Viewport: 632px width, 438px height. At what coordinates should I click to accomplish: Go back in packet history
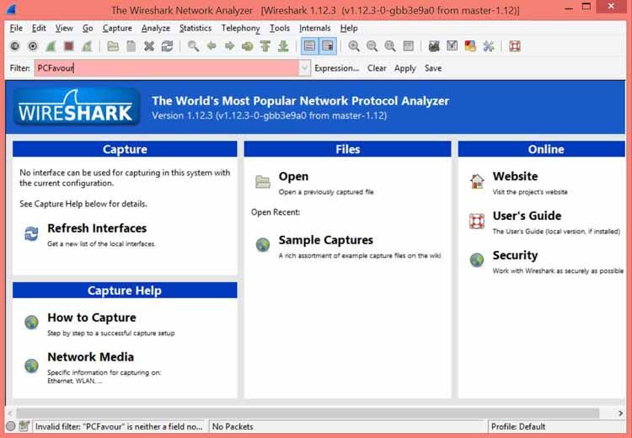tap(212, 46)
